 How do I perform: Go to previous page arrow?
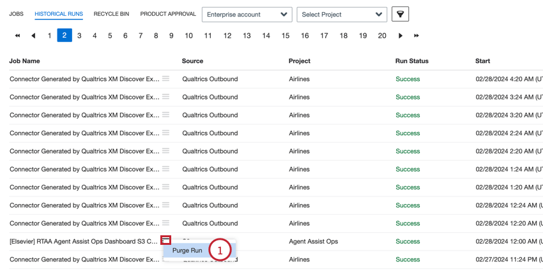pyautogui.click(x=33, y=36)
